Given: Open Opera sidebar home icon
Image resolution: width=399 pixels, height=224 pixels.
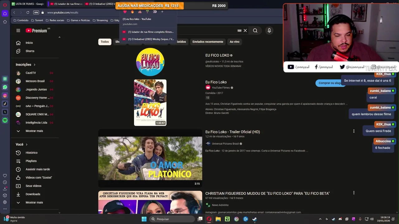Looking at the screenshot, I should coord(5,13).
